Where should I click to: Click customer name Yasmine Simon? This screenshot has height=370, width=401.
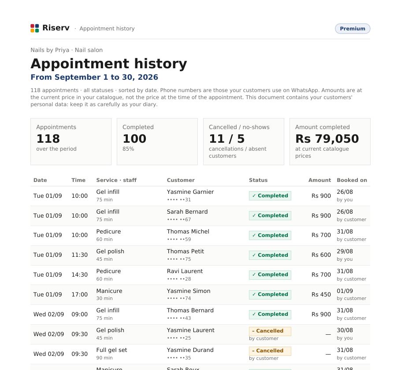tap(189, 291)
